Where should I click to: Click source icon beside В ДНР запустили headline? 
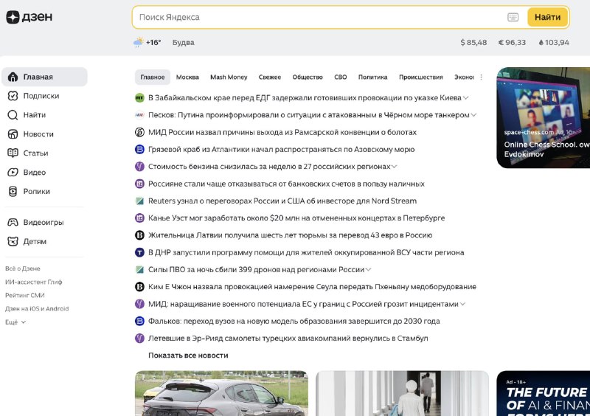pos(139,252)
